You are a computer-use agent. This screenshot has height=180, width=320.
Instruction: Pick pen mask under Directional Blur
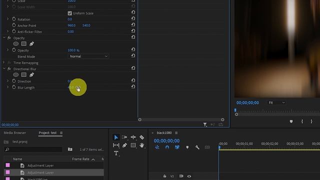[x=31, y=75]
